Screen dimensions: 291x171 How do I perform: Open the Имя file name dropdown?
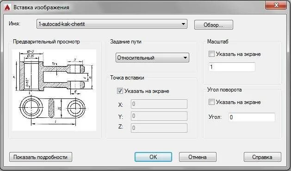click(x=112, y=24)
